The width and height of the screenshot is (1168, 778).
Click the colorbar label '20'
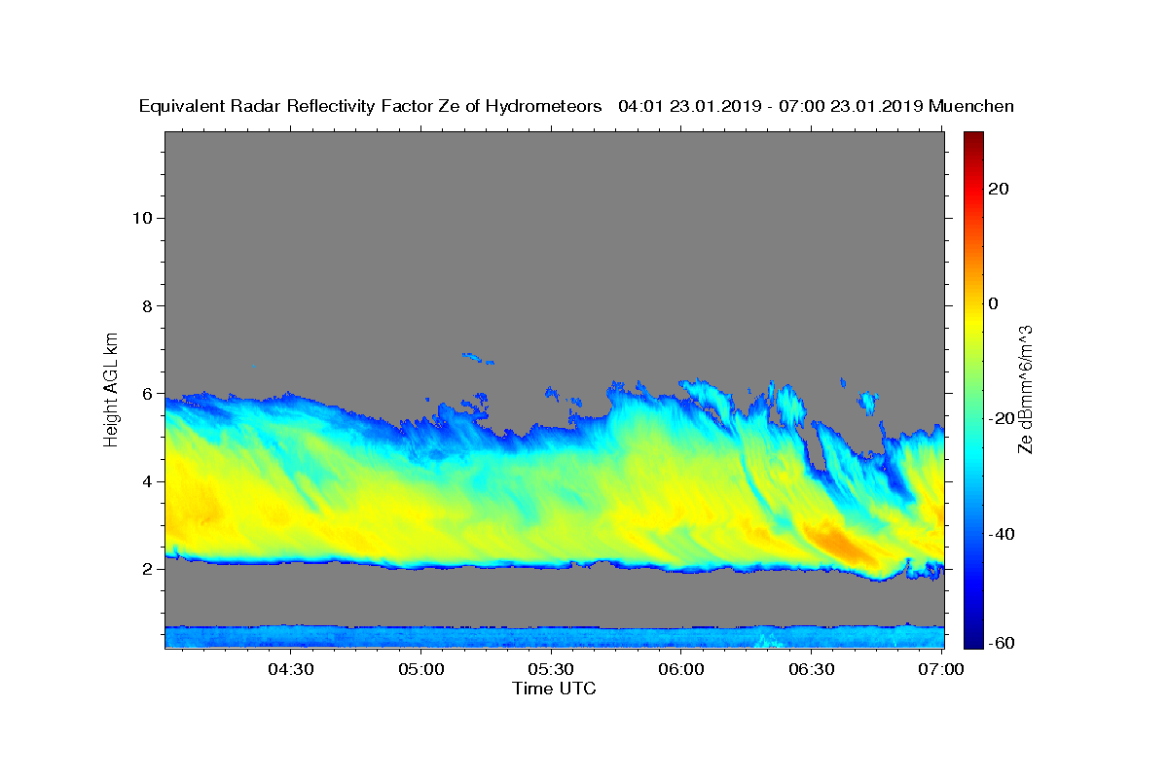[998, 189]
